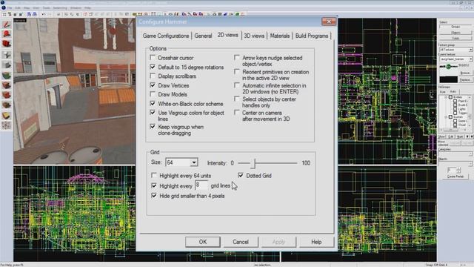Check Select objects by center handles only
The width and height of the screenshot is (474, 267).
[x=237, y=99]
